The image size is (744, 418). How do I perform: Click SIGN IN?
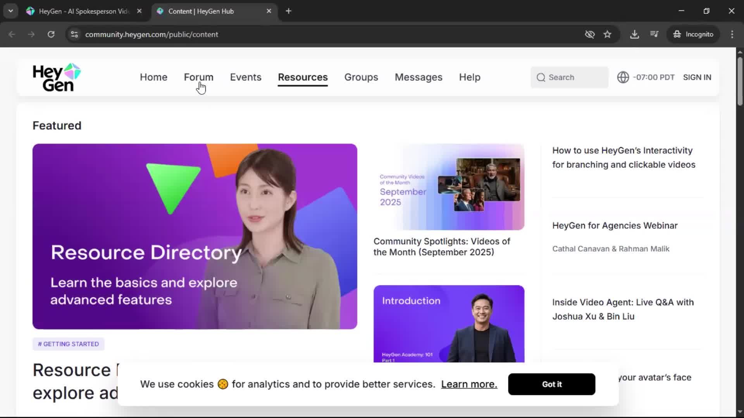pyautogui.click(x=697, y=77)
